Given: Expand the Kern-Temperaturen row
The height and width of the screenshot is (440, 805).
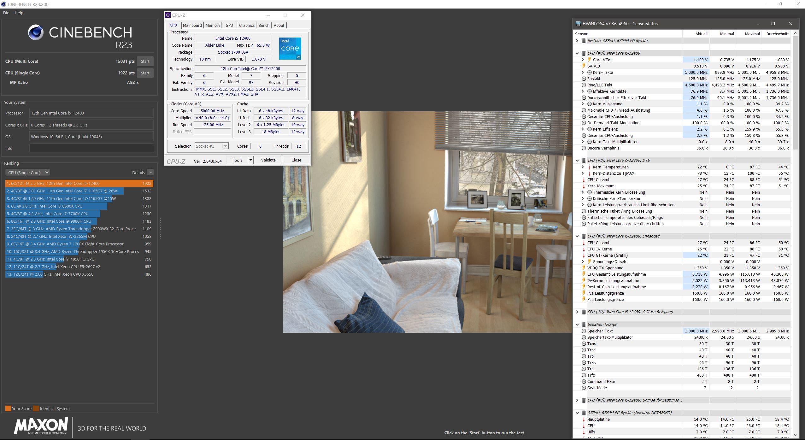Looking at the screenshot, I should pos(583,167).
